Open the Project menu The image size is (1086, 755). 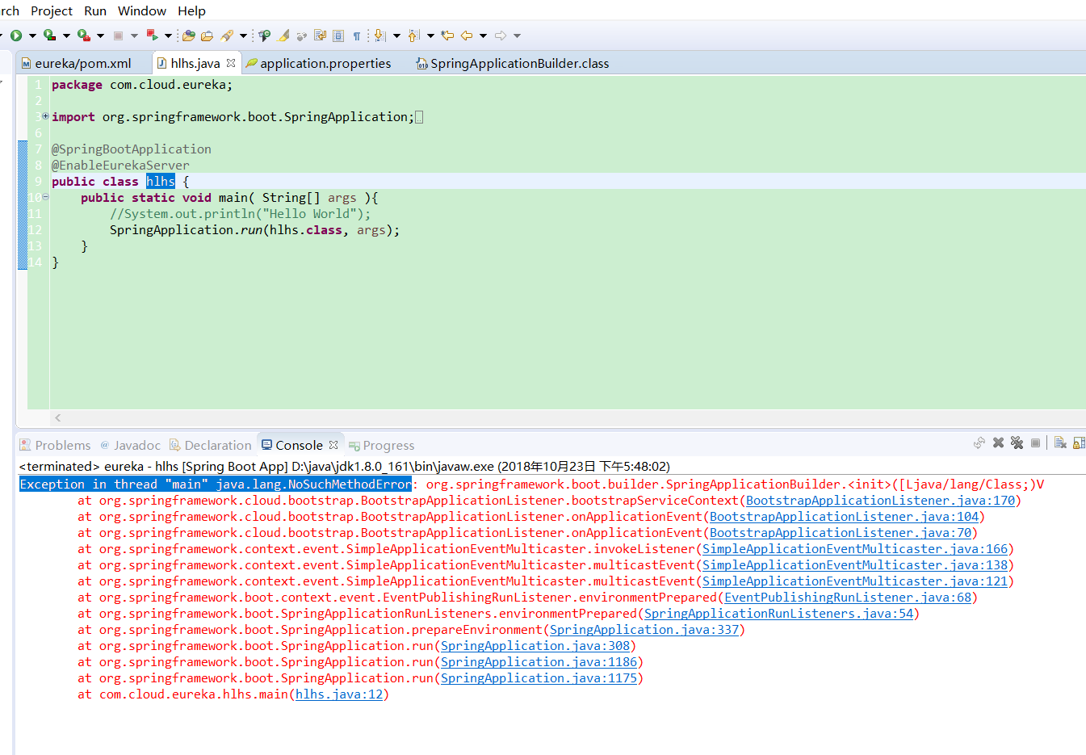click(52, 10)
